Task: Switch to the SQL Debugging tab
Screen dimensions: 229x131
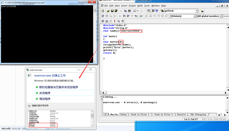Action: tap(198, 115)
